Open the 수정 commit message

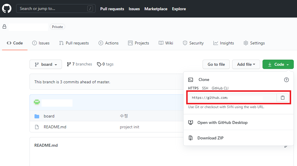(124, 116)
